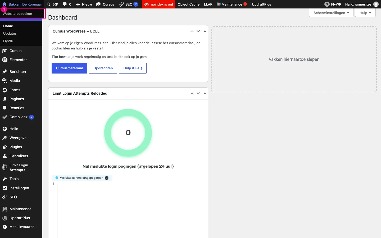The image size is (381, 238).
Task: Click Website bezoeken link
Action: point(17,13)
